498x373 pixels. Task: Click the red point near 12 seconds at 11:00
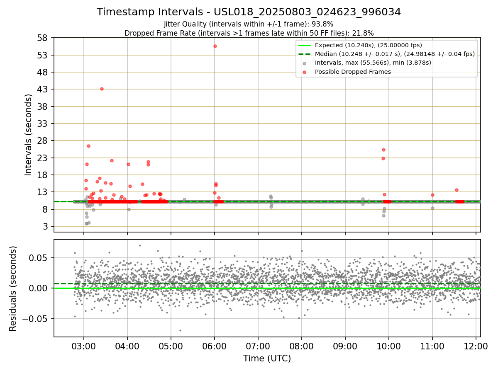click(x=432, y=195)
